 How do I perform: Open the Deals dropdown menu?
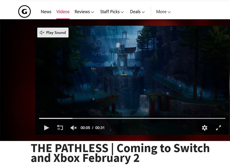137,12
